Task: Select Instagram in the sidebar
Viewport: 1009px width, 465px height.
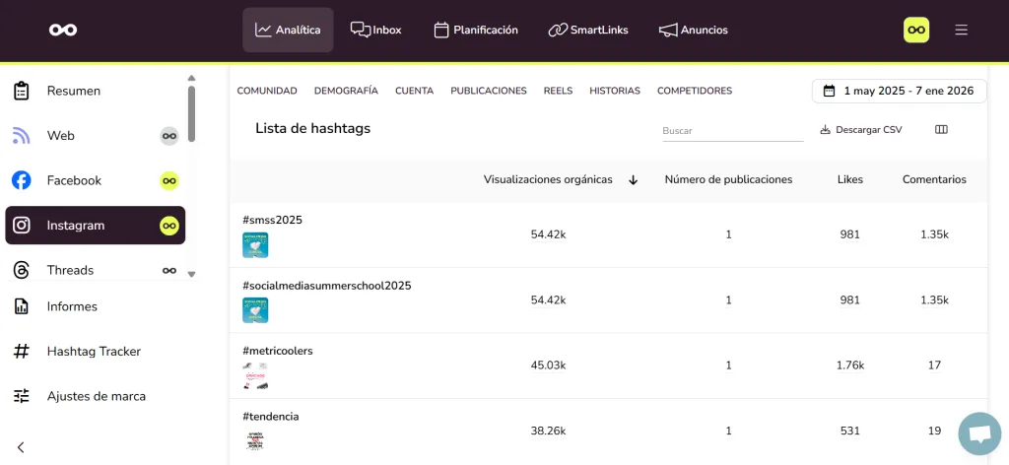Action: [x=96, y=225]
